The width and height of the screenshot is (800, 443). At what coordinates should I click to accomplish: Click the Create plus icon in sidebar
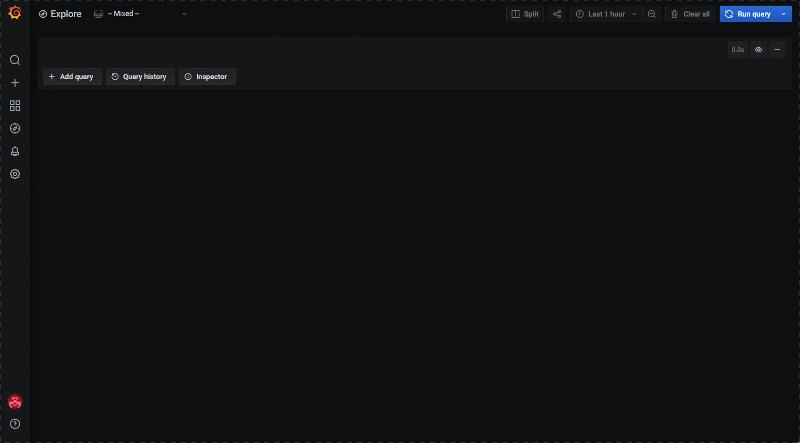(x=15, y=83)
